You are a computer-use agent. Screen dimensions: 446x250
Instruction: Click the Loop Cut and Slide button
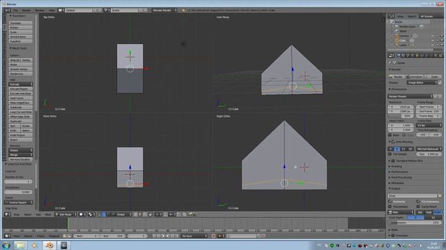20,112
